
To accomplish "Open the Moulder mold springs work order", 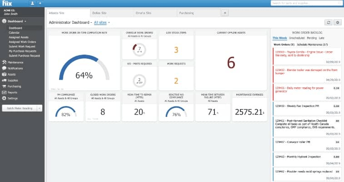I will (307, 174).
